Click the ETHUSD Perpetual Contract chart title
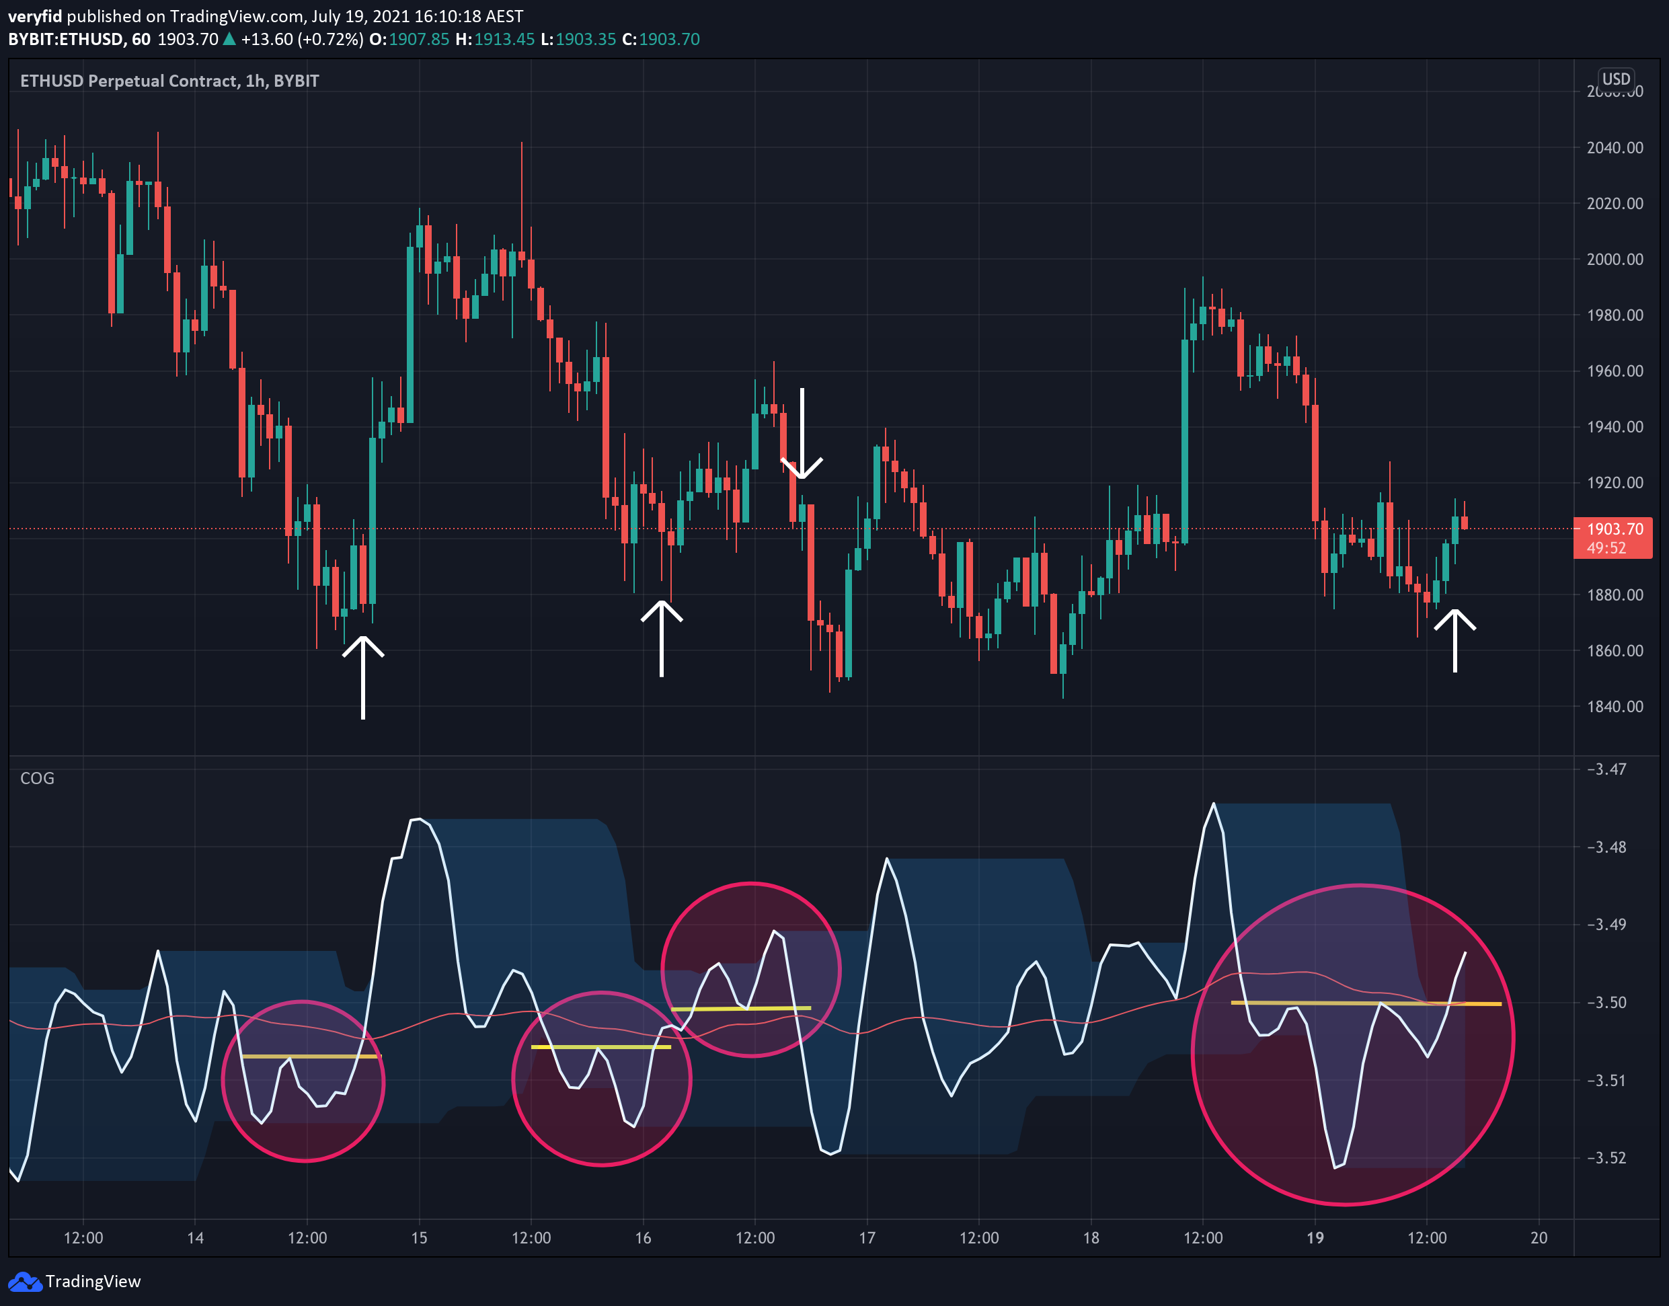 pos(169,81)
